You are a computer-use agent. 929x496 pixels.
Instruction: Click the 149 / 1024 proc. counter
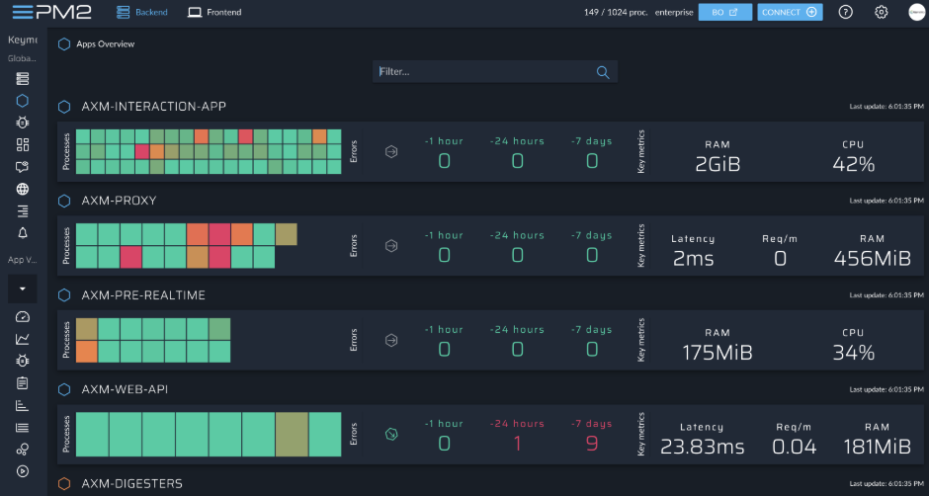pyautogui.click(x=616, y=12)
